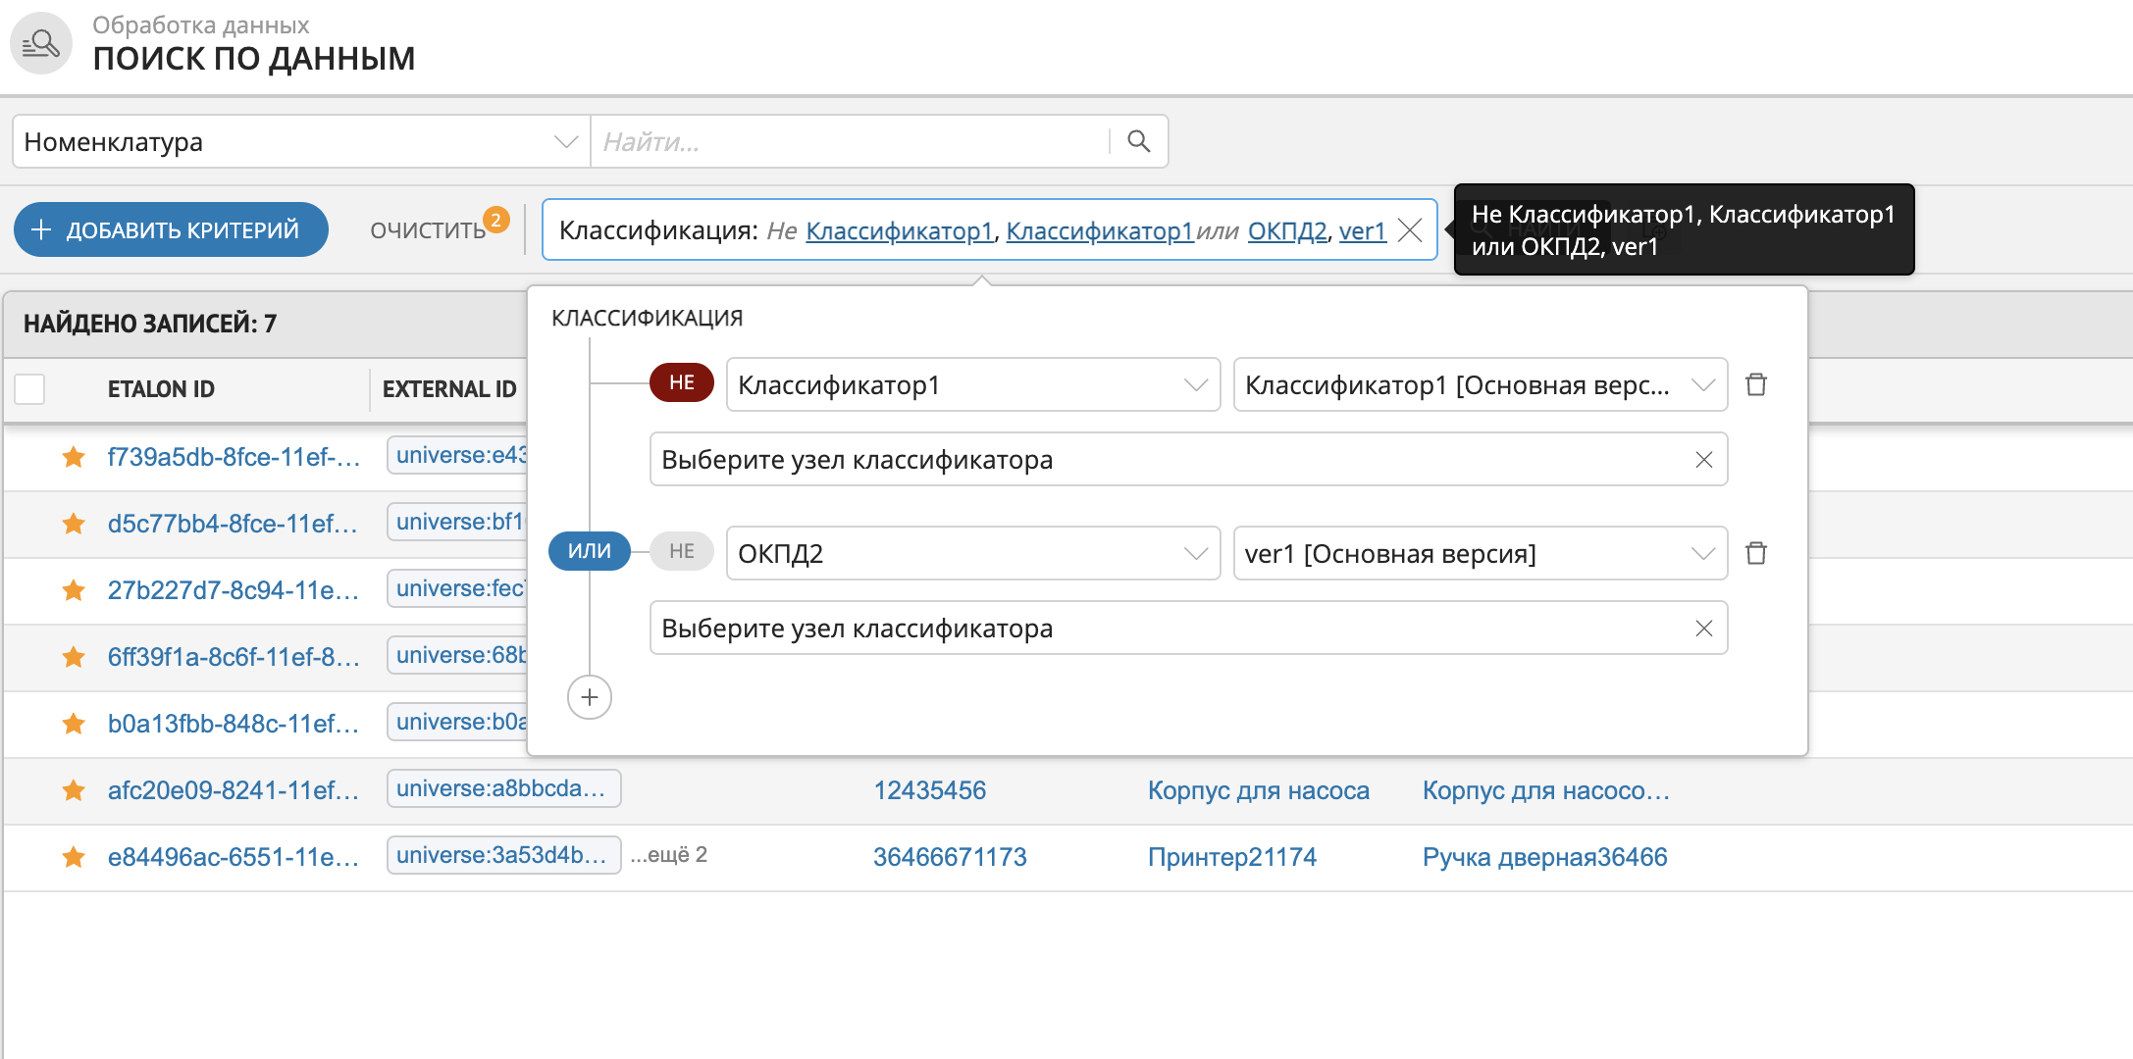Expand the Классификатор1 classifier dropdown
Screen dimensions: 2133x1059
pyautogui.click(x=971, y=385)
